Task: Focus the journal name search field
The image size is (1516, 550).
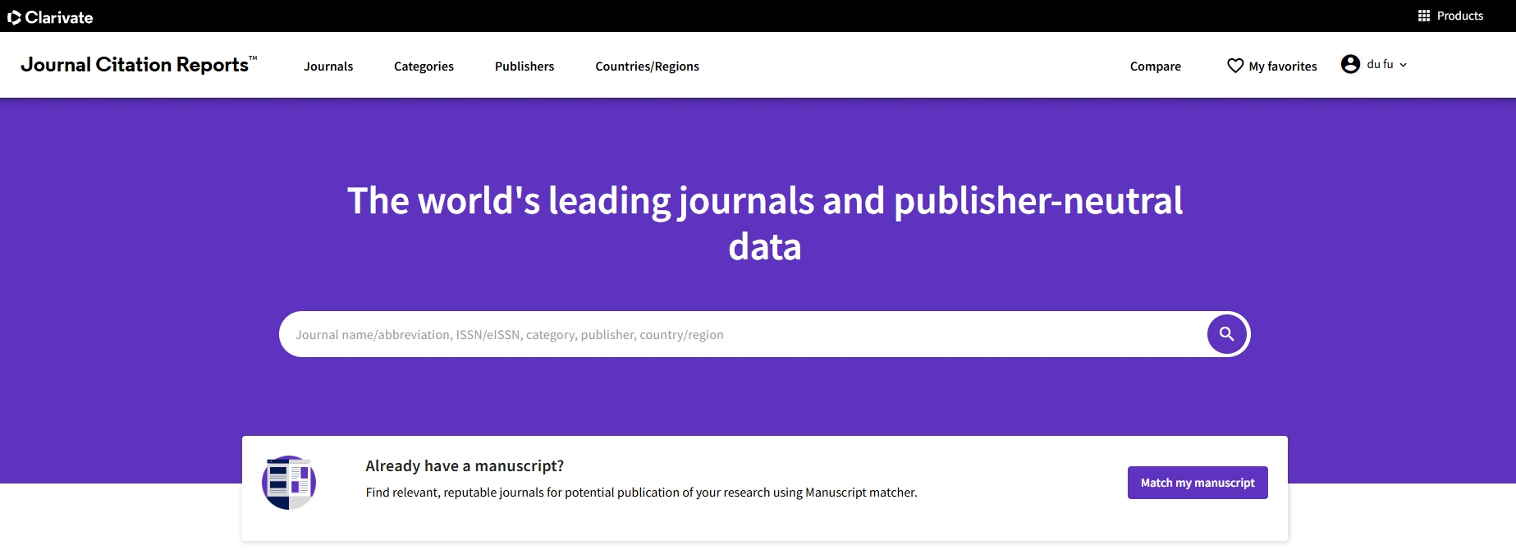Action: point(739,335)
